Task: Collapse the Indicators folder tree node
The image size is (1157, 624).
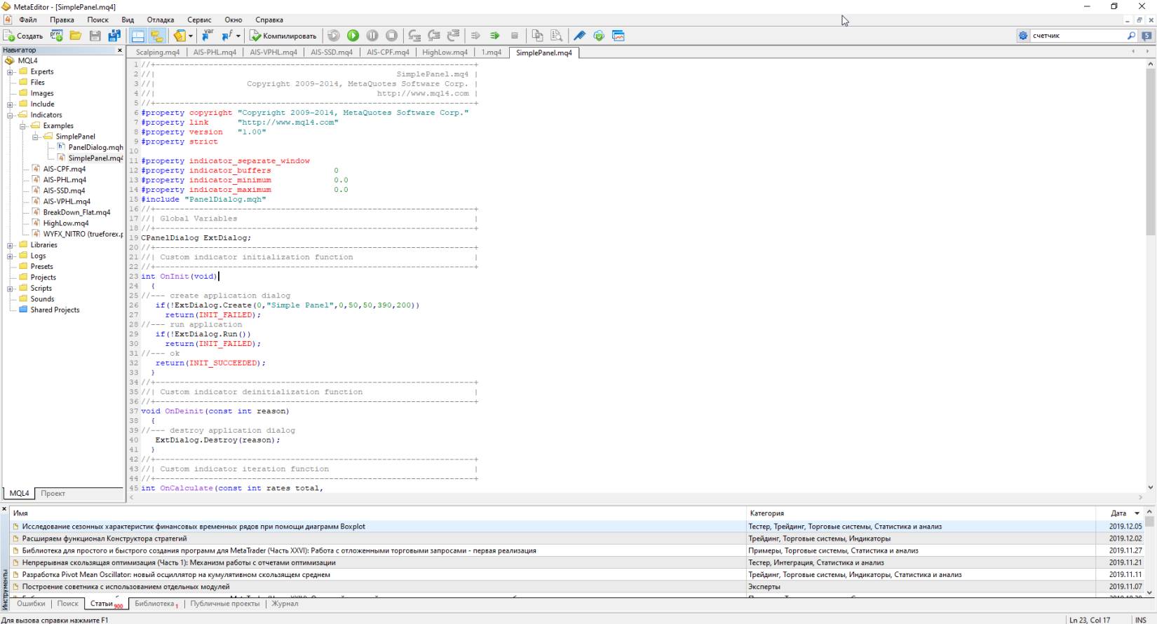Action: (11, 116)
